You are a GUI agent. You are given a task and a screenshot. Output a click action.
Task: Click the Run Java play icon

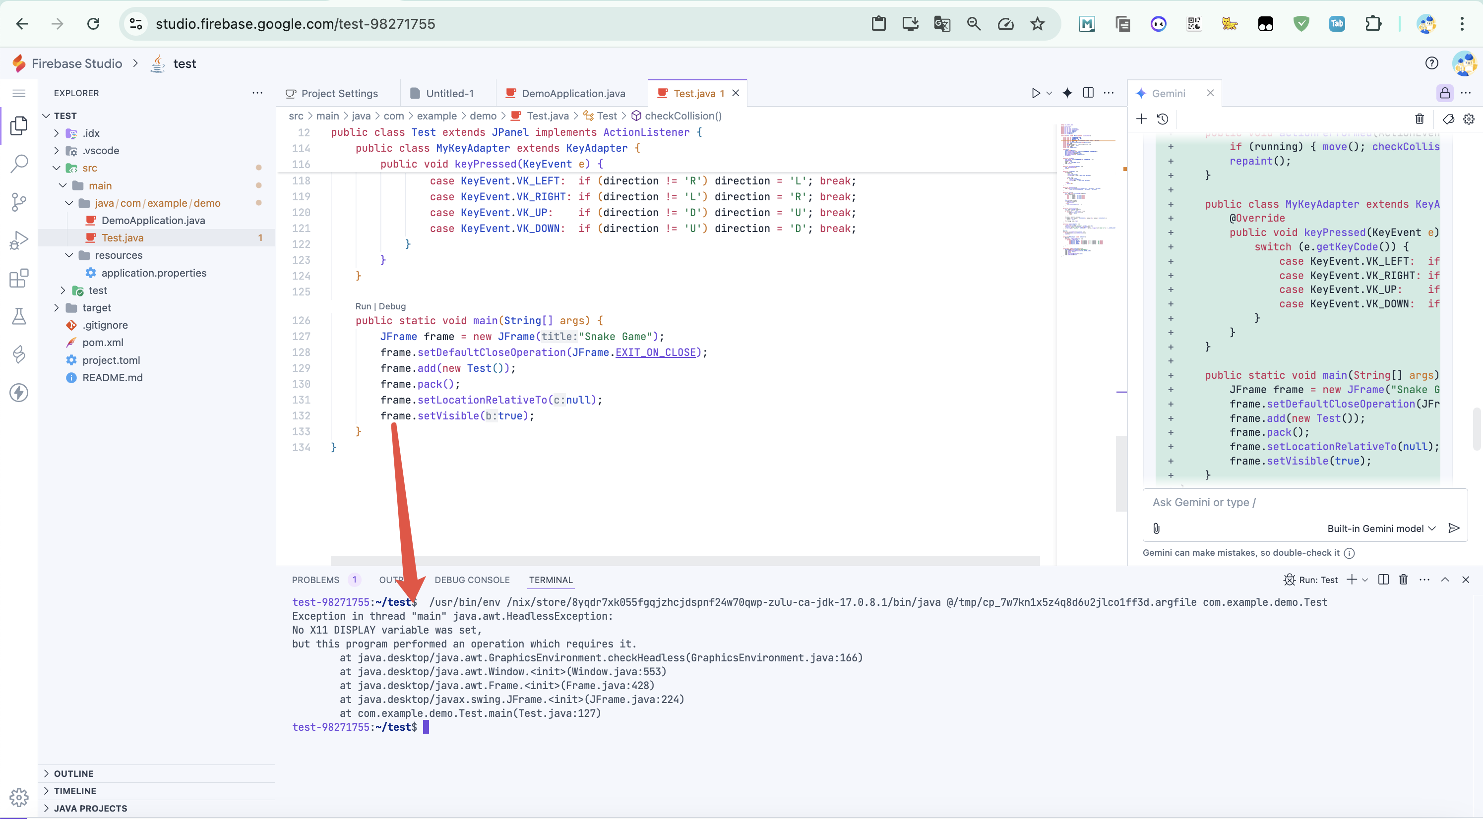click(1035, 93)
